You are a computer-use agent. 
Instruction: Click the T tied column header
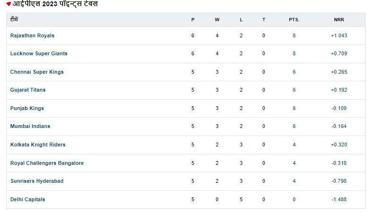[263, 19]
